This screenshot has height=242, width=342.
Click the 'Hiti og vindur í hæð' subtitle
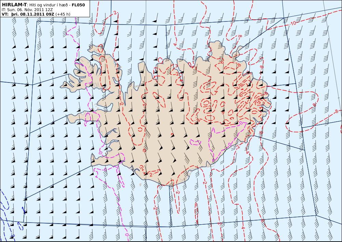coord(49,5)
